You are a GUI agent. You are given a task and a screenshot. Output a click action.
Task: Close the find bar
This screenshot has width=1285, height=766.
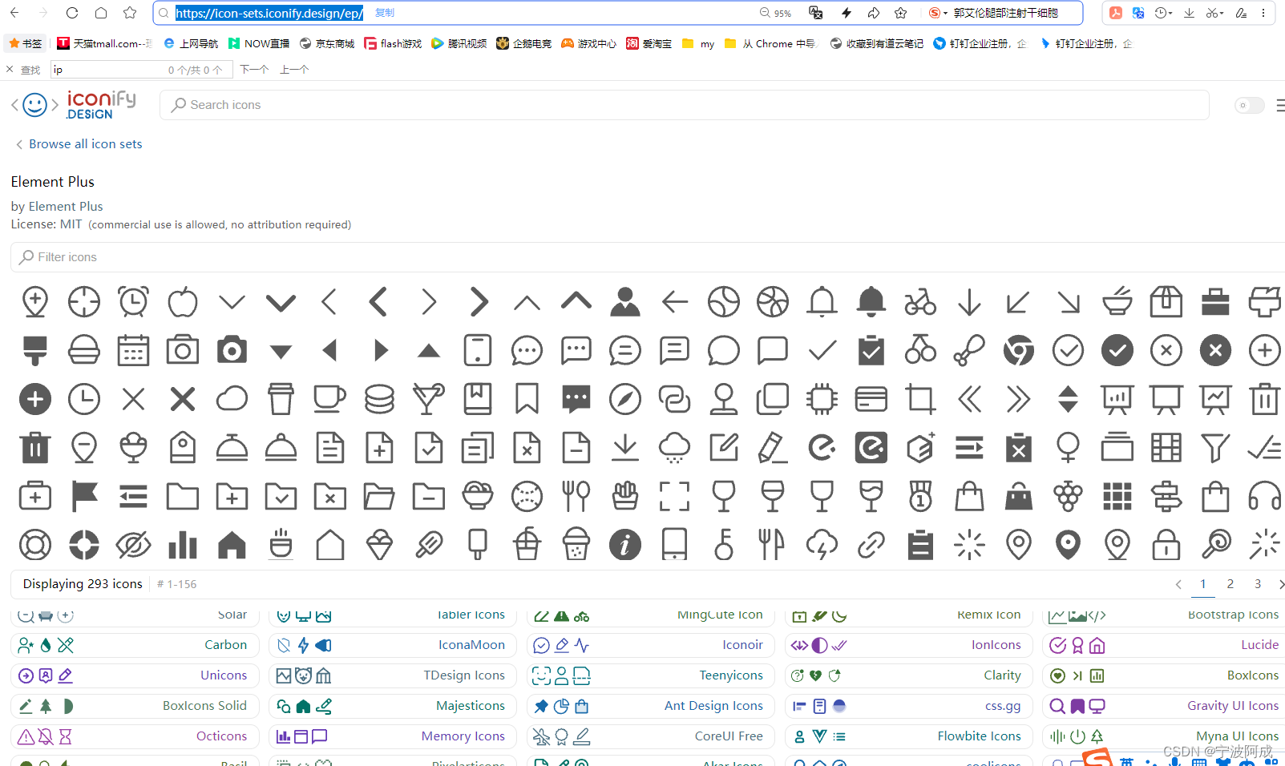10,70
